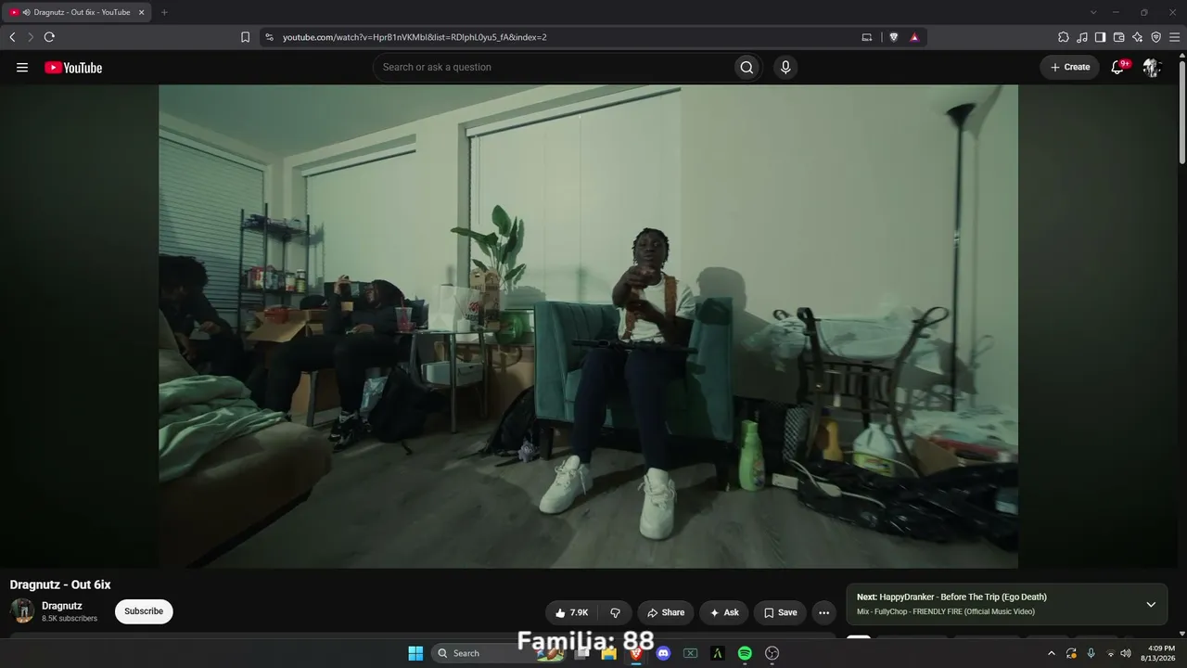This screenshot has height=668, width=1187.
Task: Click the Ask button below the video
Action: [724, 612]
